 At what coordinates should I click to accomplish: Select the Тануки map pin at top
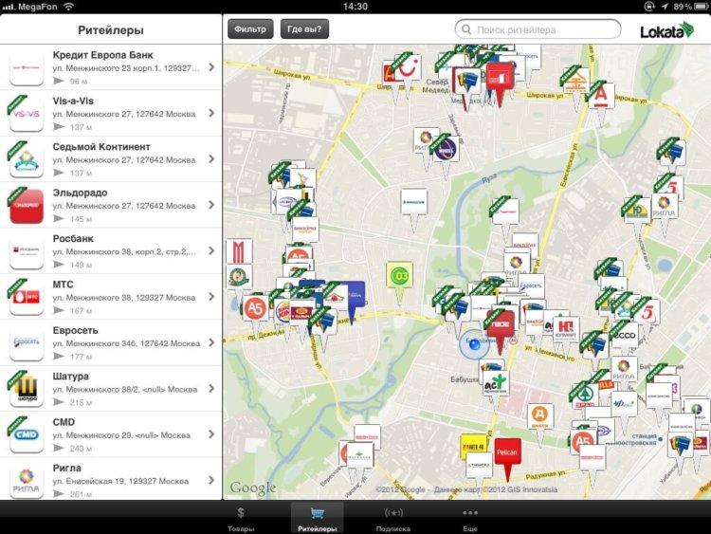click(576, 82)
